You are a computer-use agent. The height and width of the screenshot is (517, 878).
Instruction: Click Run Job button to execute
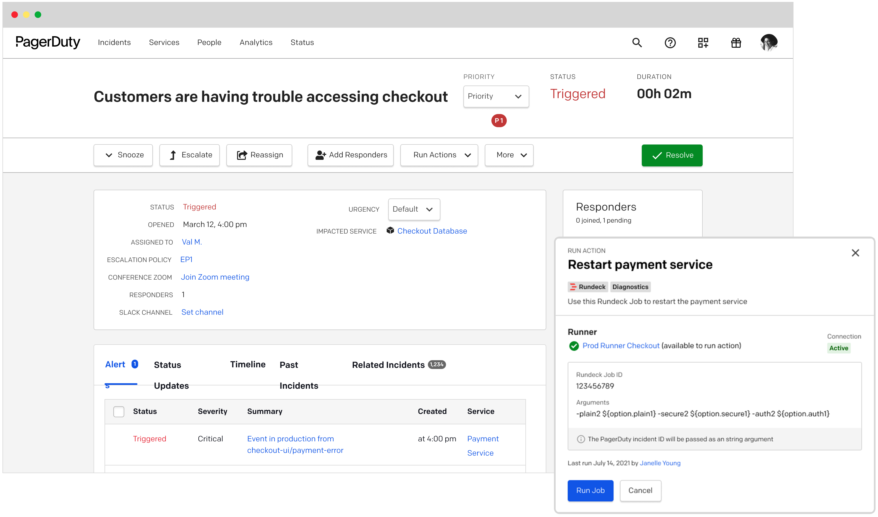click(590, 490)
